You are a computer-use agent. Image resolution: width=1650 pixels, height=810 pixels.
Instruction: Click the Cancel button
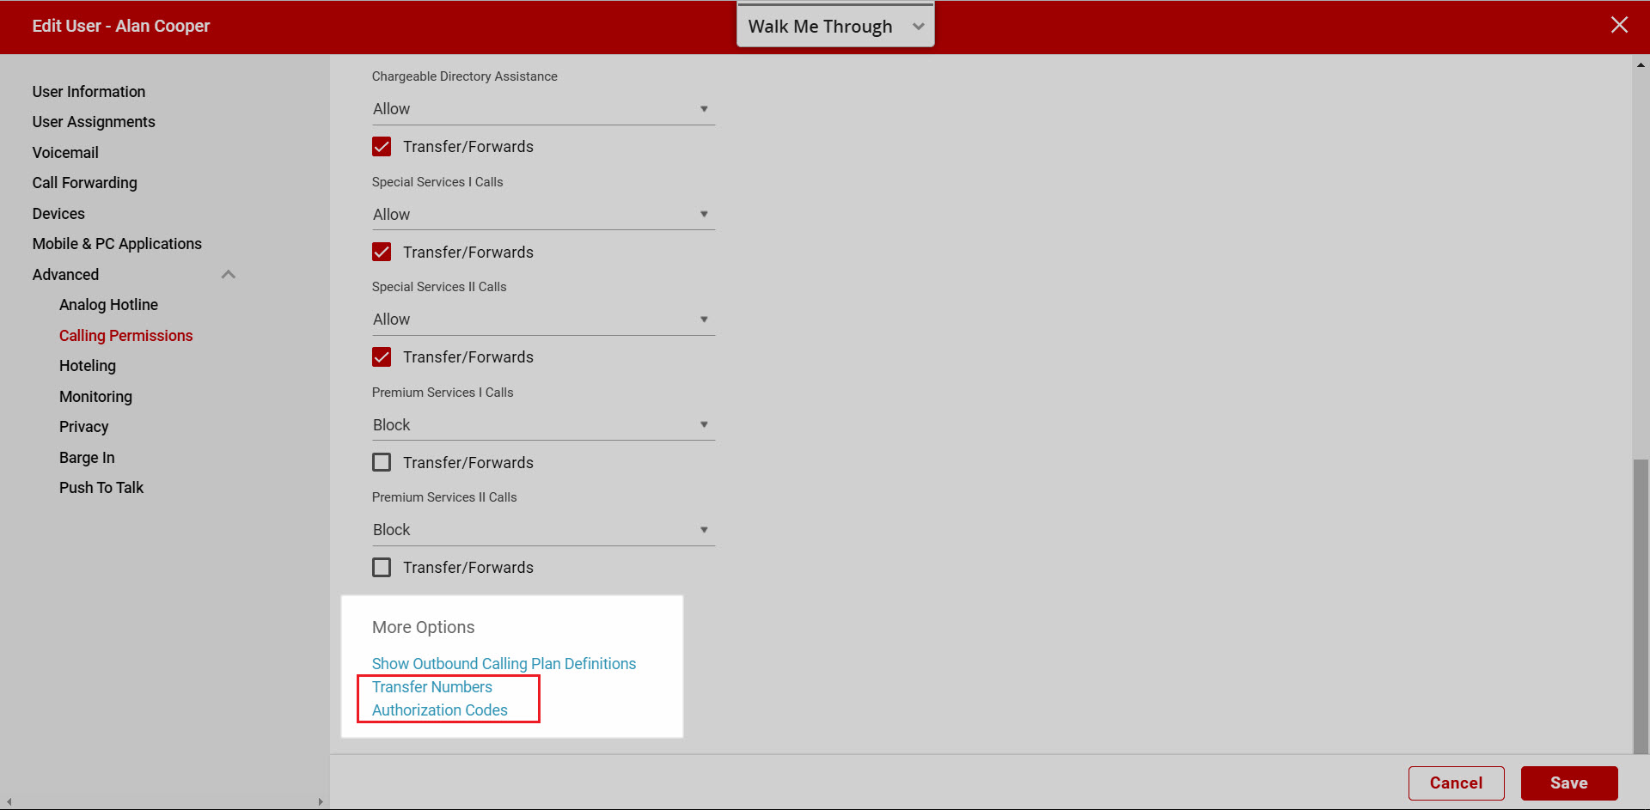pyautogui.click(x=1456, y=783)
